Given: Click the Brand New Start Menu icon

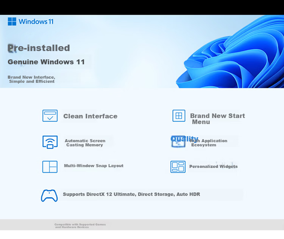Looking at the screenshot, I should pos(179,116).
